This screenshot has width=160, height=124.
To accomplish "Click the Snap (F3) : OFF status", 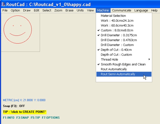I will [x=14, y=106].
